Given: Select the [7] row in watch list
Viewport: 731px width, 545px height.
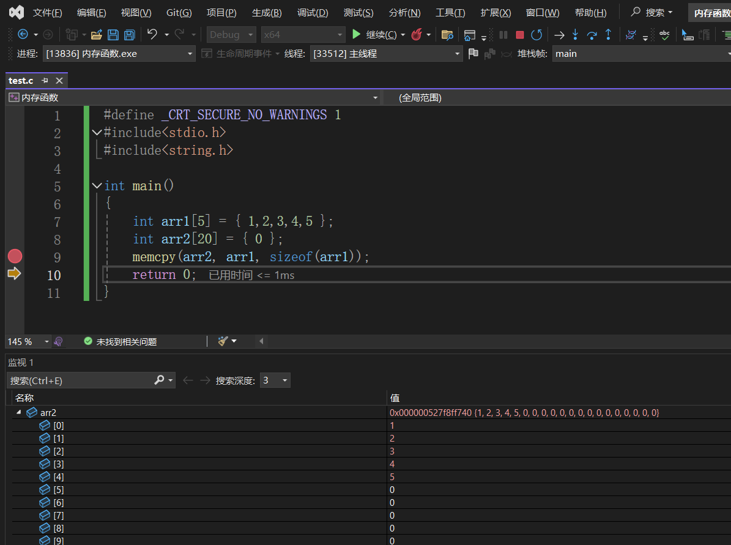Looking at the screenshot, I should click(x=371, y=515).
